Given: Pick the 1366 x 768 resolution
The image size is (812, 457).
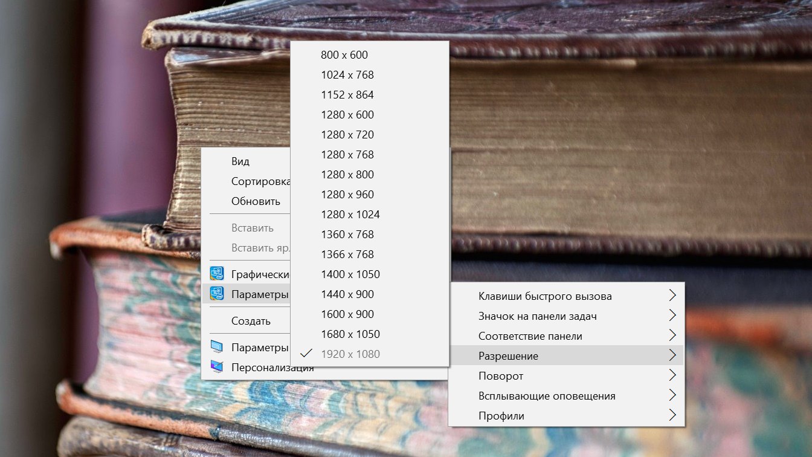Looking at the screenshot, I should tap(370, 254).
